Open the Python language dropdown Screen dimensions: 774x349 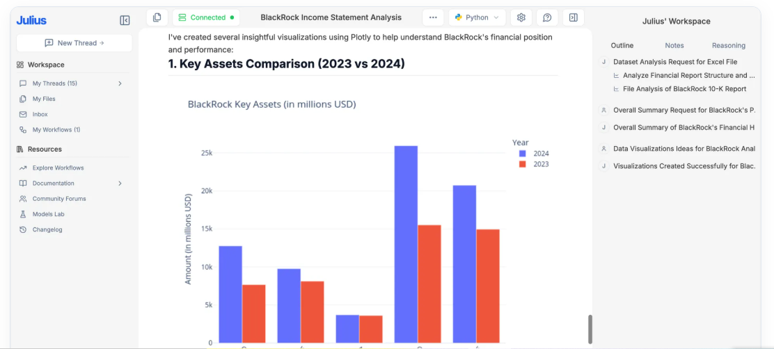point(477,17)
